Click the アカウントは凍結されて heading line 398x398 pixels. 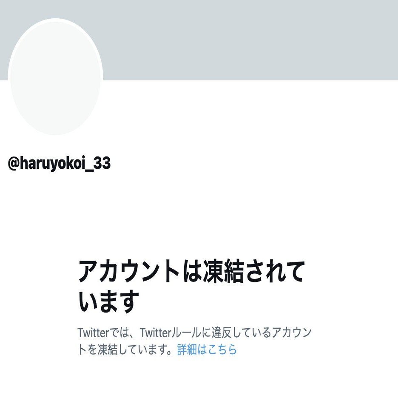191,271
